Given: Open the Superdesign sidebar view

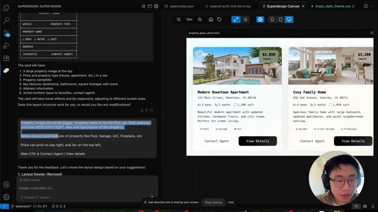Looking at the screenshot, I should (x=6, y=71).
